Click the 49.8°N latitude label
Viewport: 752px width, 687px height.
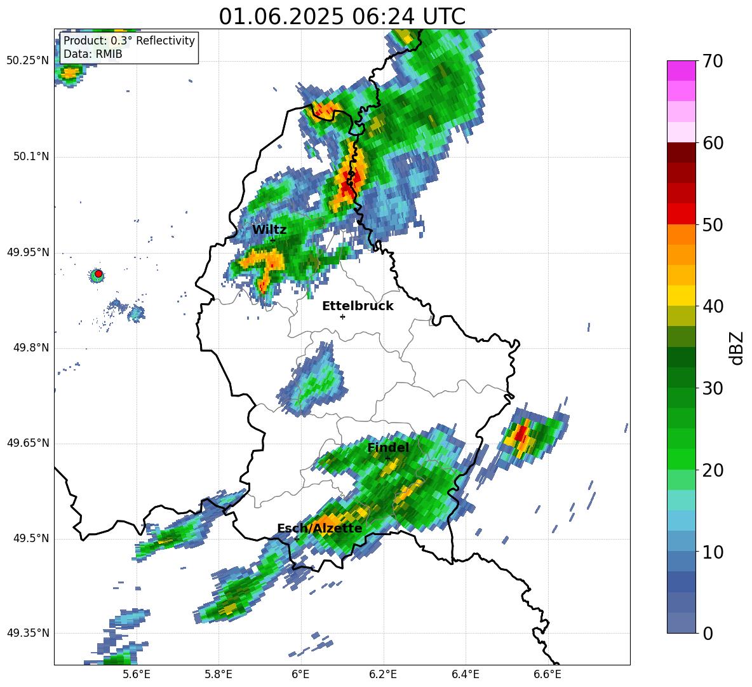click(x=31, y=348)
